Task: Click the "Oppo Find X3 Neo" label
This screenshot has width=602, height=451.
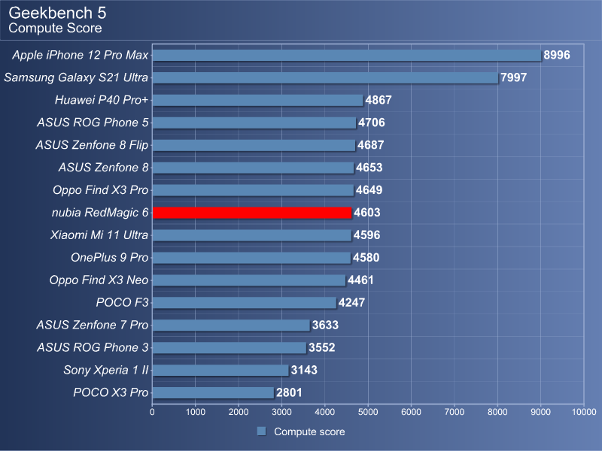Action: click(x=99, y=280)
